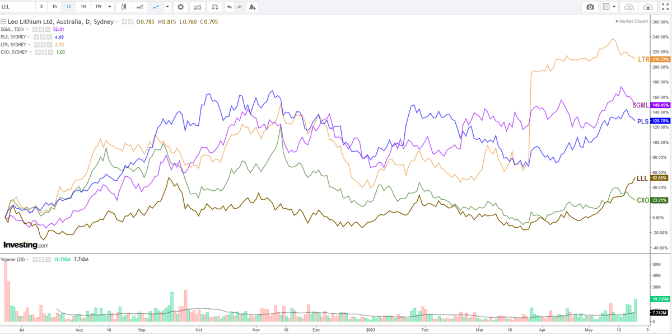The width and height of the screenshot is (672, 334).
Task: Open settings gear for PLS, SYDNEY series
Action: point(43,37)
